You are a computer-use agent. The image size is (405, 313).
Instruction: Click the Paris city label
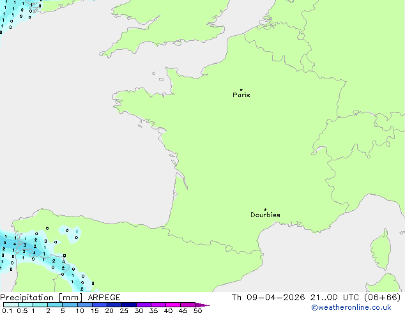tap(241, 95)
